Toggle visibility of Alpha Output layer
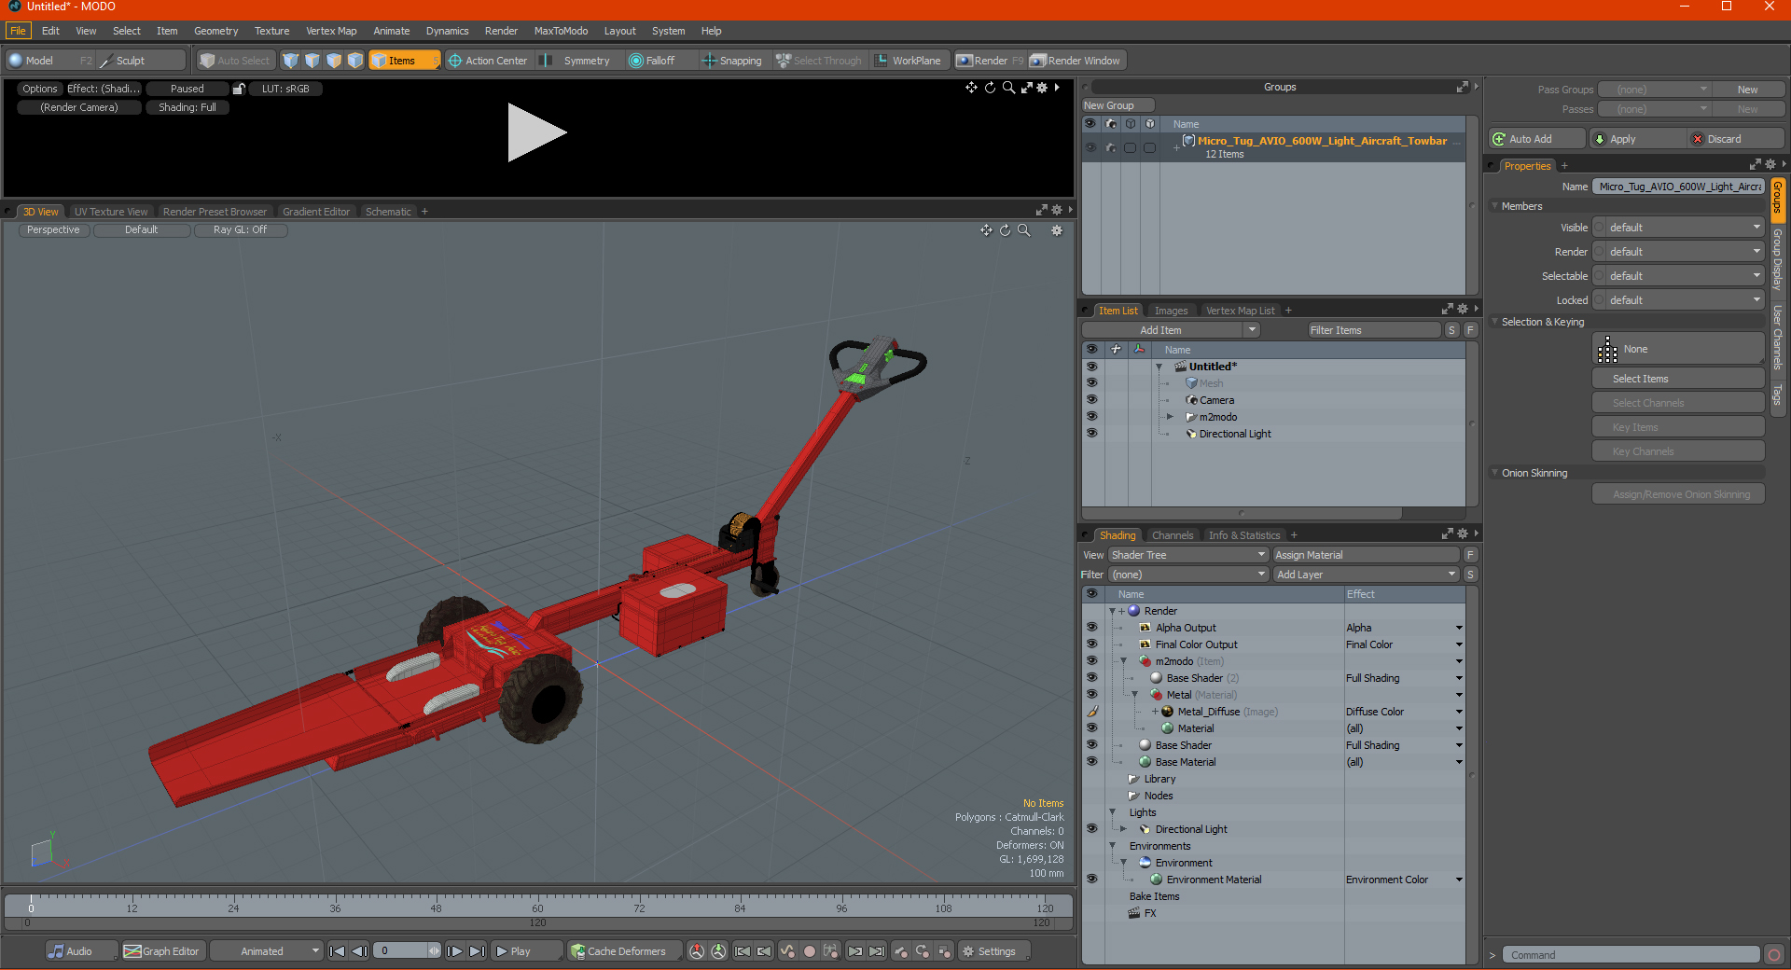The height and width of the screenshot is (970, 1791). (x=1091, y=628)
